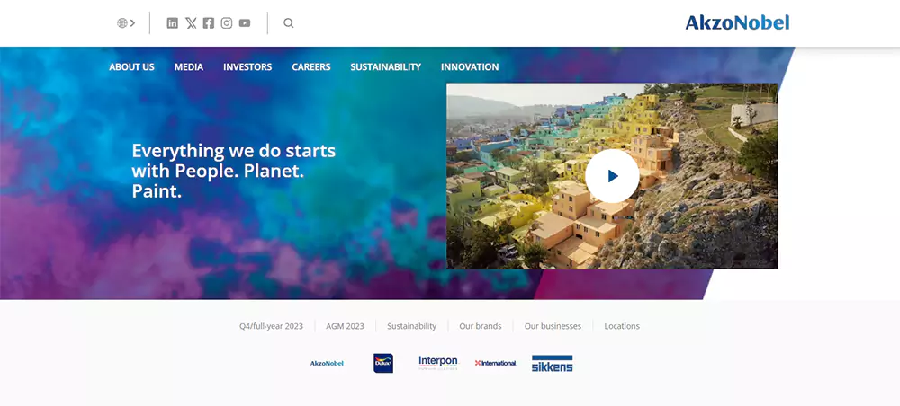Click the small AkzoNobel brand logo

tap(327, 363)
